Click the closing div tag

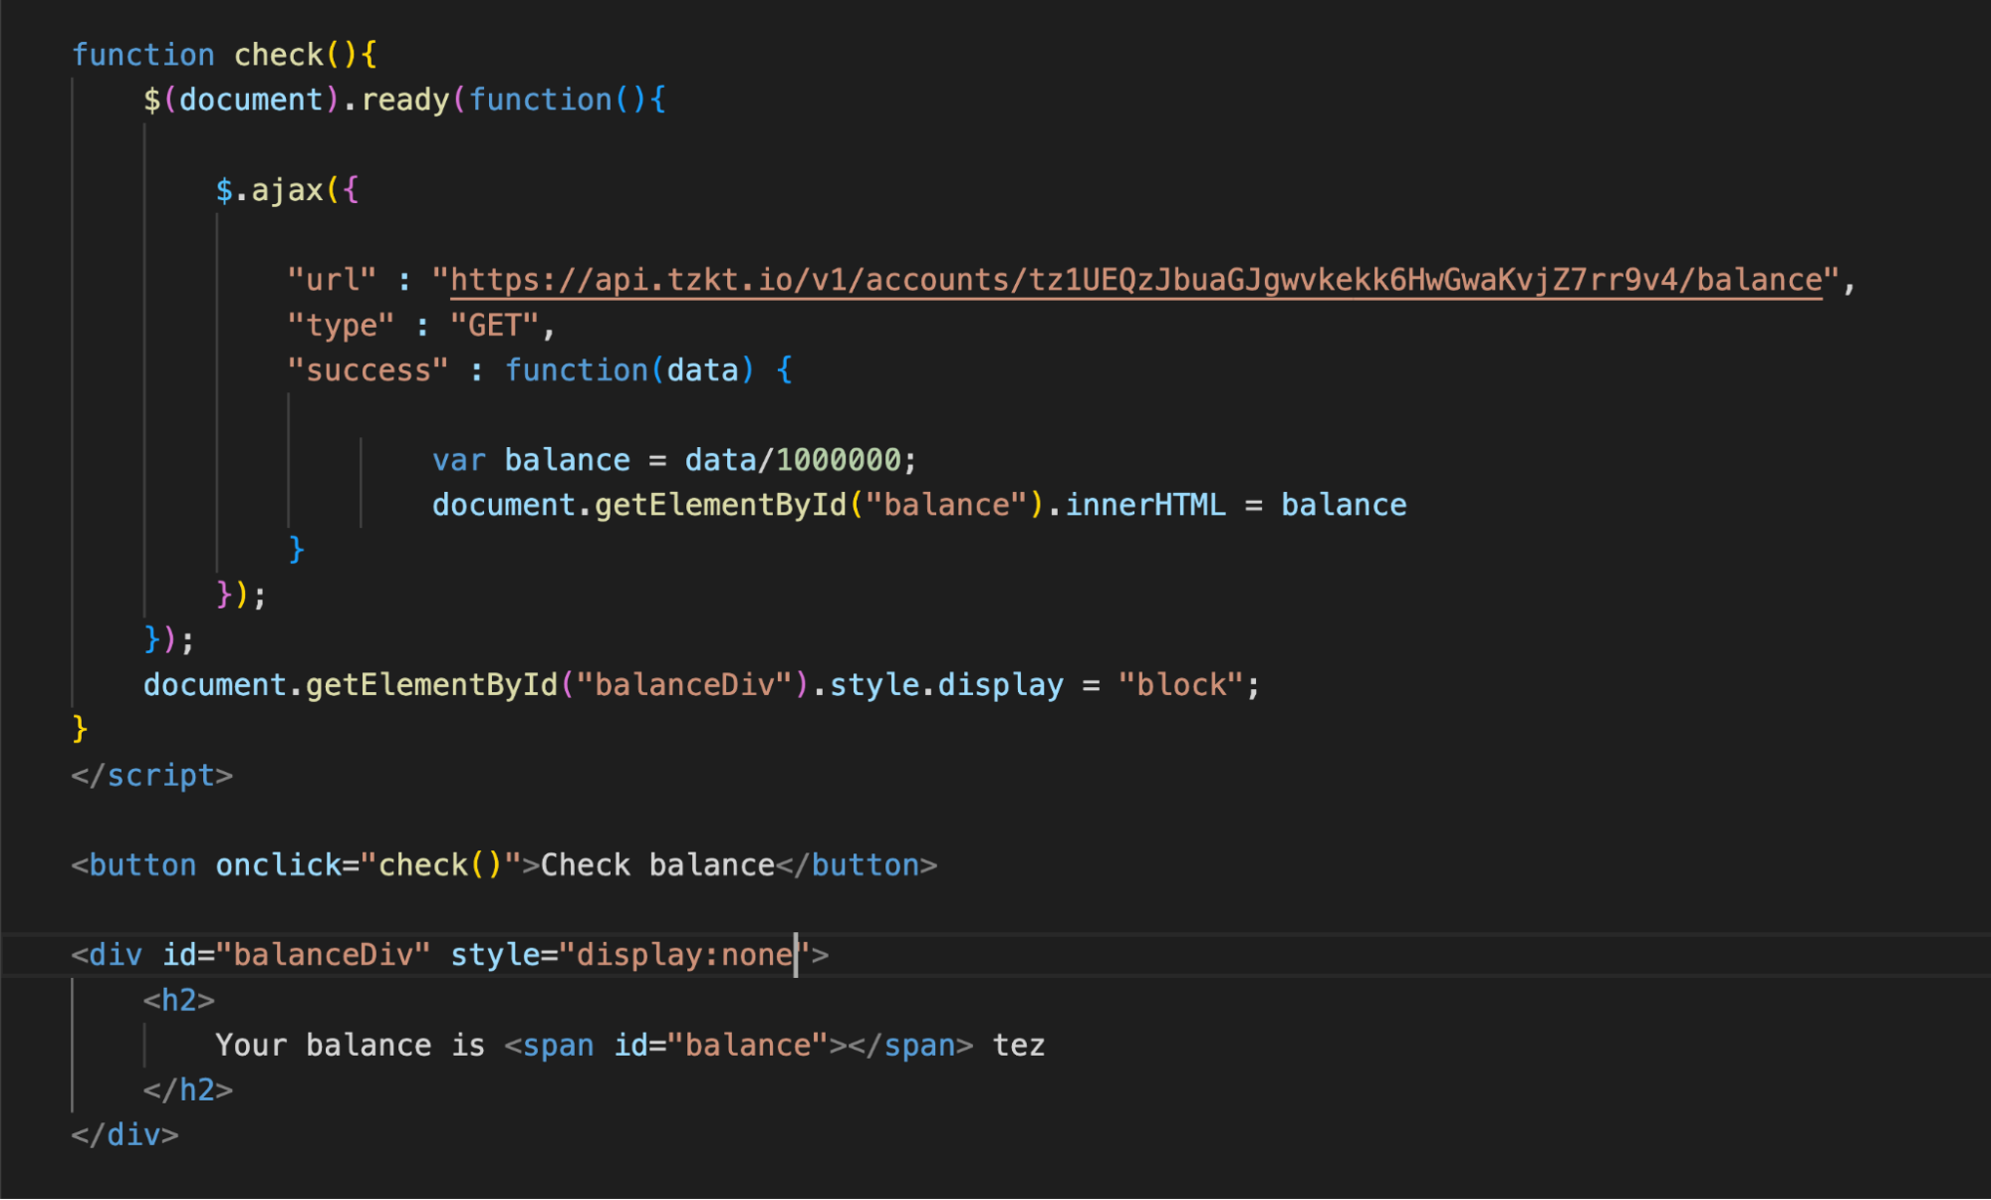pos(124,1135)
